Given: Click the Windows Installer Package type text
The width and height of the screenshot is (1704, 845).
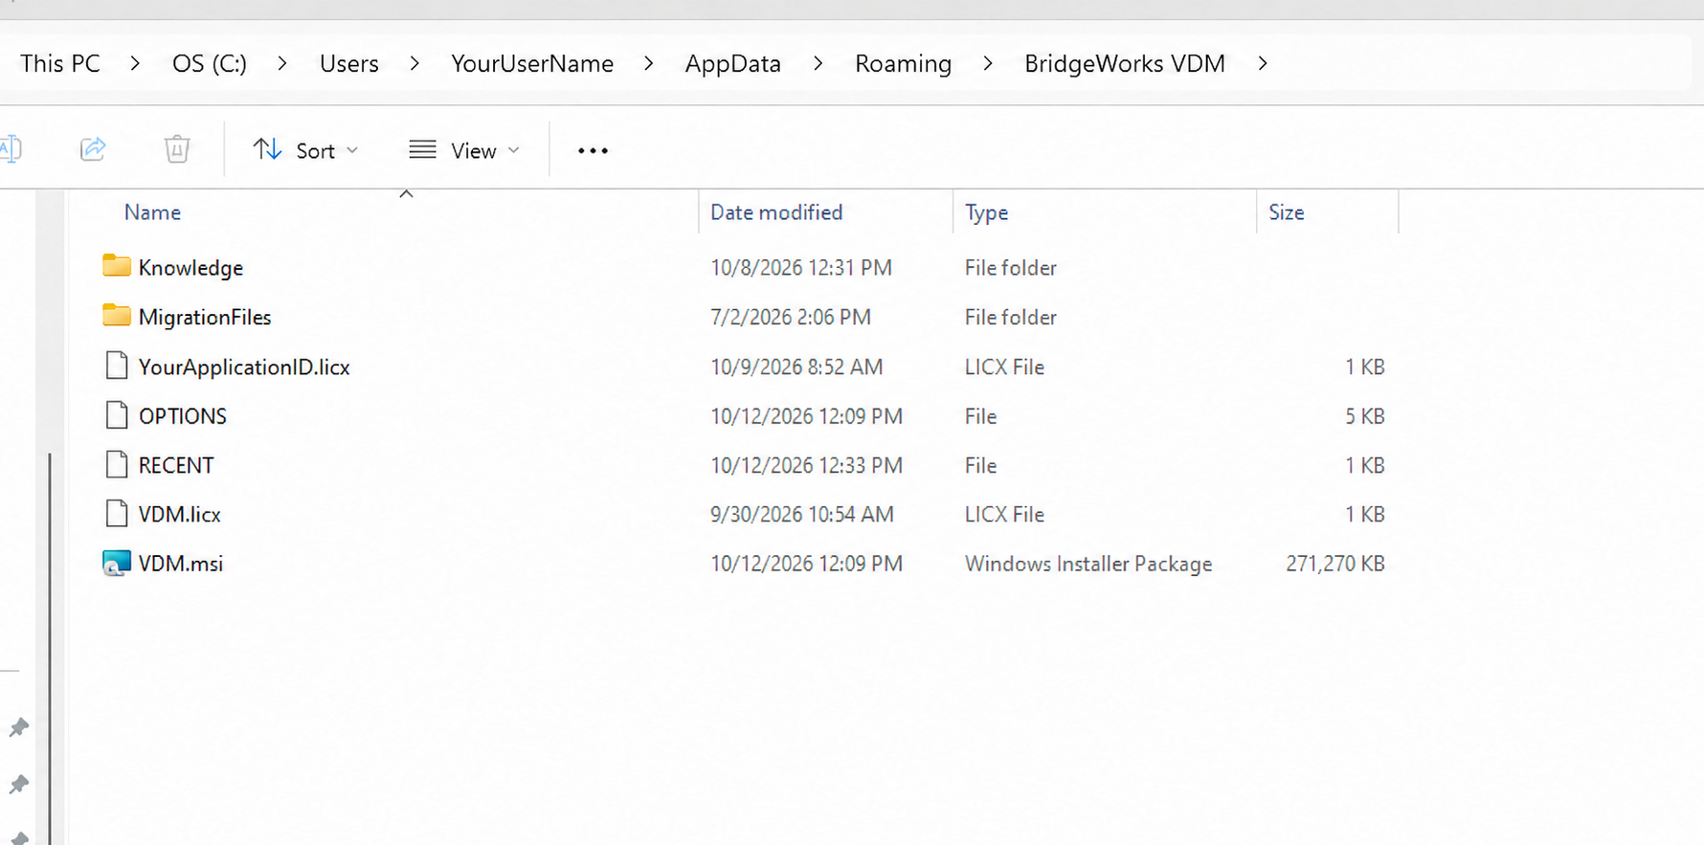Looking at the screenshot, I should (x=1088, y=564).
